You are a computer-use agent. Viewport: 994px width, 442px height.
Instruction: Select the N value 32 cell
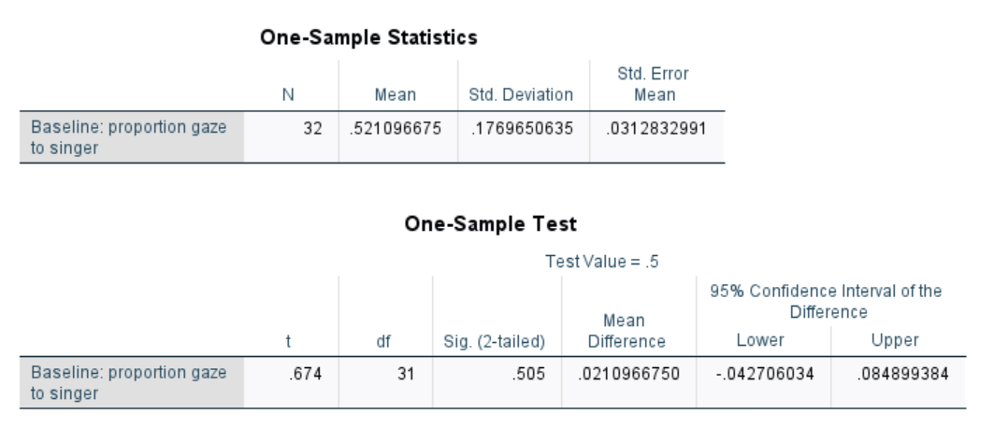coord(292,137)
